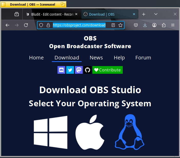Image resolution: width=180 pixels, height=158 pixels.
Task: Click the window title bar menu icon
Action: point(3,4)
